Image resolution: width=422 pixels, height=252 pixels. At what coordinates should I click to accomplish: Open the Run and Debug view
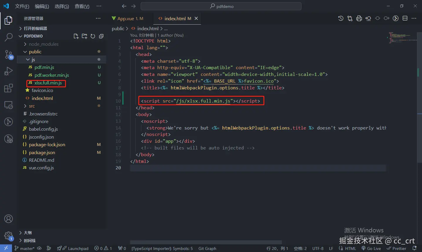pos(8,71)
